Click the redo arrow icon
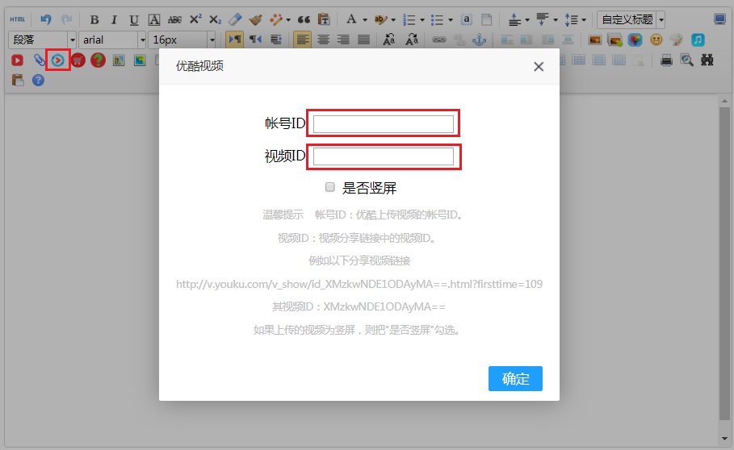Viewport: 734px width, 450px height. [67, 19]
